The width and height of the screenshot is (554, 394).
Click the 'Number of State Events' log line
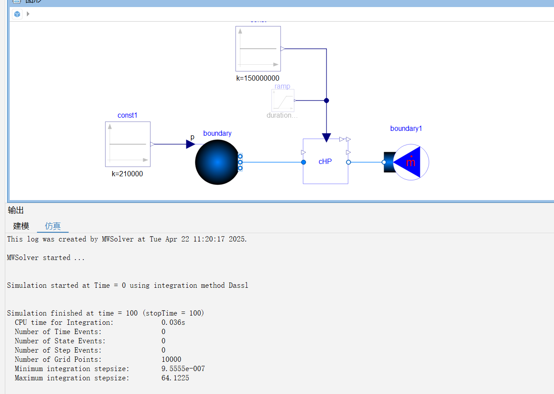coord(90,341)
